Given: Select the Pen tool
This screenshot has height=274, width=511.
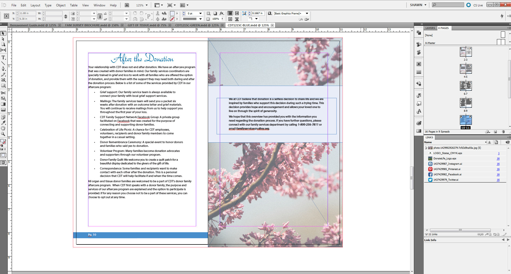Looking at the screenshot, I should click(x=3, y=69).
